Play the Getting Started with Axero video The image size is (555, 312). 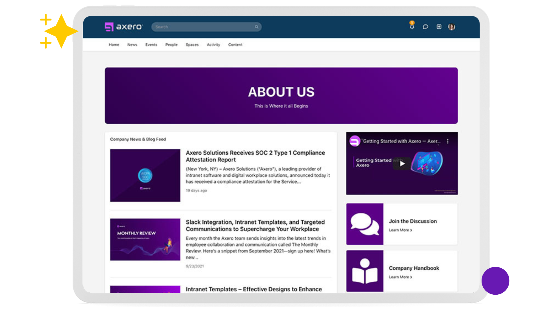402,163
